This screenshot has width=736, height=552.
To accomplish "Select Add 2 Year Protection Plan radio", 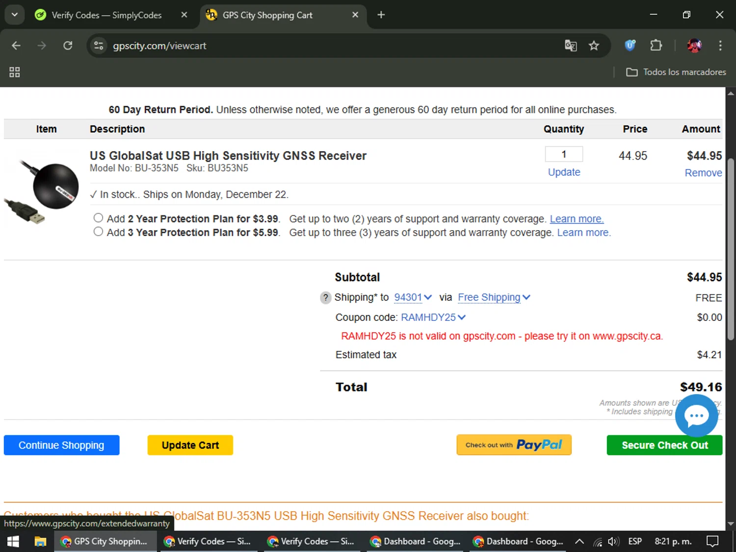I will pyautogui.click(x=98, y=218).
